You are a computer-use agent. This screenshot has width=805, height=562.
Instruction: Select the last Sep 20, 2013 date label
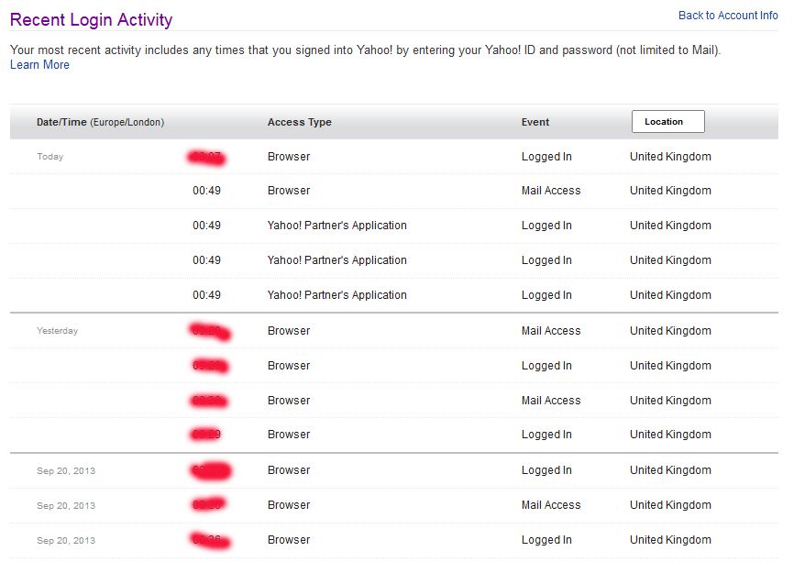(66, 540)
